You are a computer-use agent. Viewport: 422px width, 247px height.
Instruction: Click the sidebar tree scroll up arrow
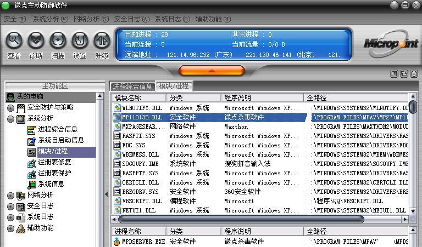100,96
